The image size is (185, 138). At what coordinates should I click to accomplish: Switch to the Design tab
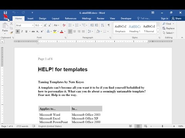coord(43,18)
